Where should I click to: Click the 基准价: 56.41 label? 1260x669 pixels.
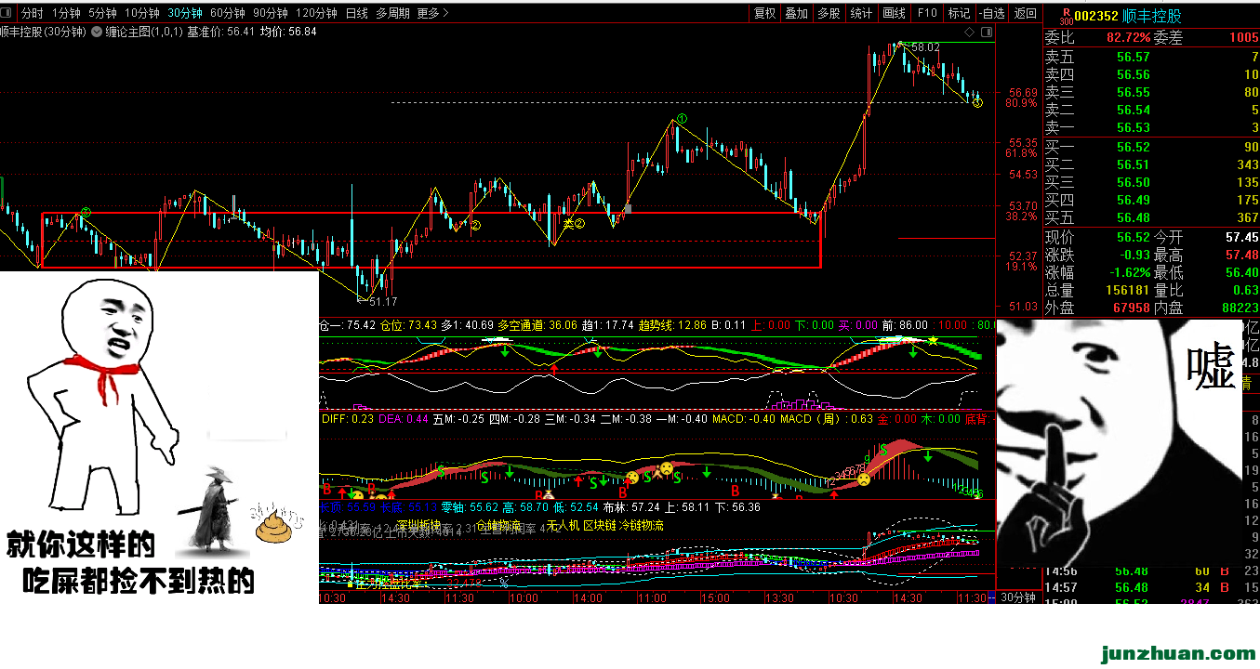click(x=221, y=32)
